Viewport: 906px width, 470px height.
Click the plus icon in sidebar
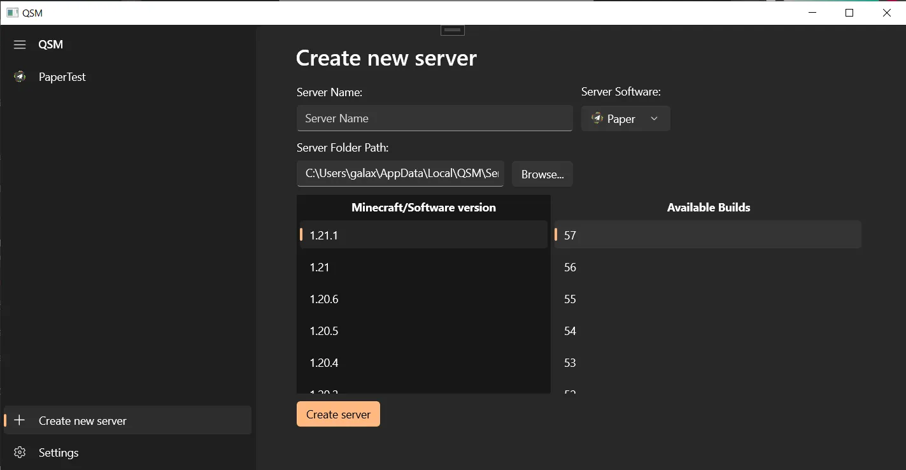coord(20,420)
